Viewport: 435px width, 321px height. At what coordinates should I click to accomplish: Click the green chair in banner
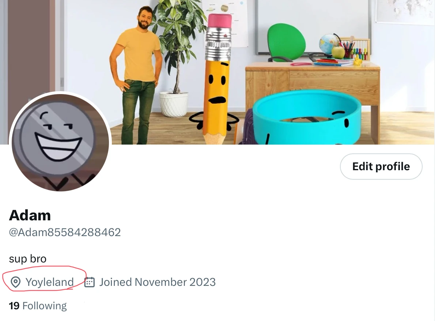click(x=286, y=42)
